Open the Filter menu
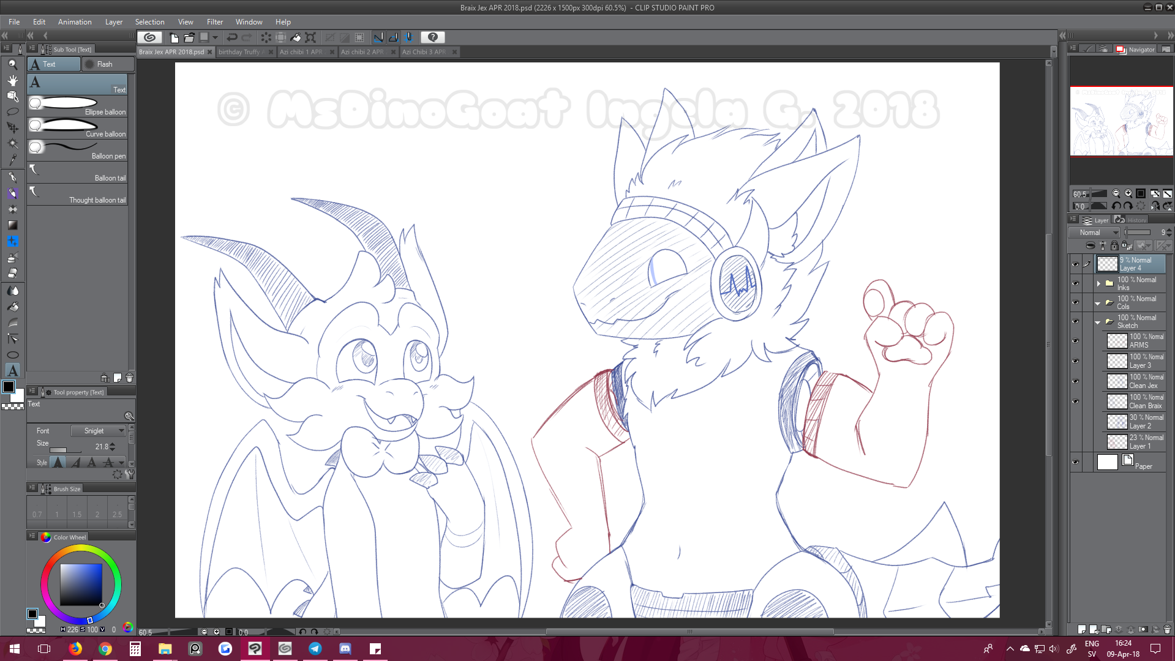This screenshot has height=661, width=1175. click(x=215, y=22)
